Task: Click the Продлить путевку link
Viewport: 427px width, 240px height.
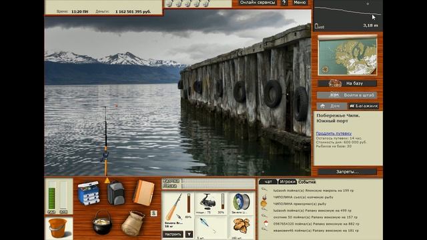Action: [334, 133]
